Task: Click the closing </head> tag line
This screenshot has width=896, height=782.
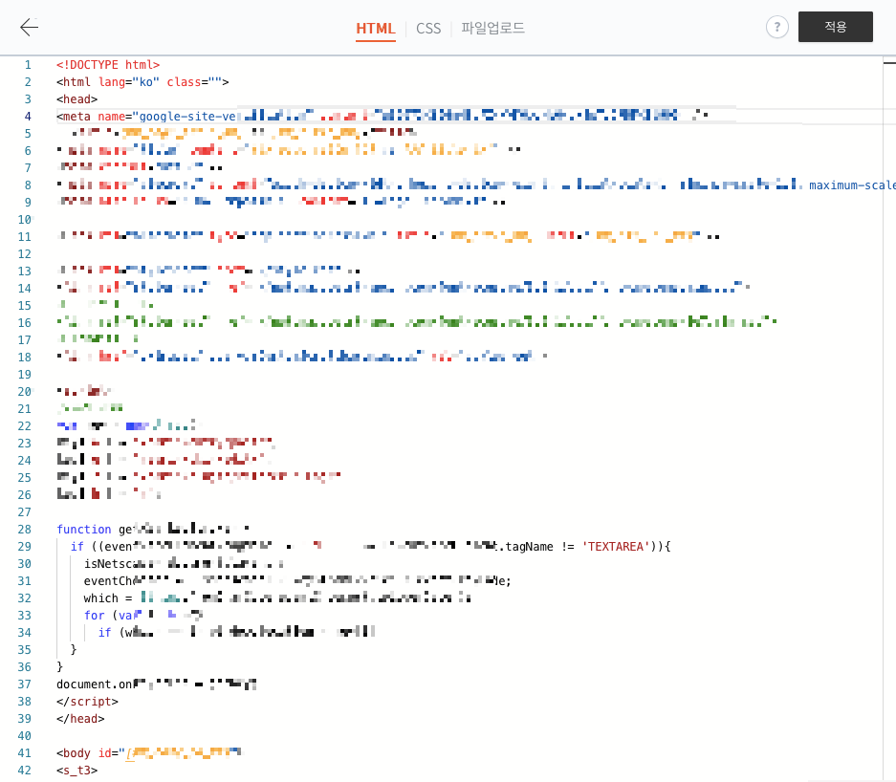Action: [80, 719]
